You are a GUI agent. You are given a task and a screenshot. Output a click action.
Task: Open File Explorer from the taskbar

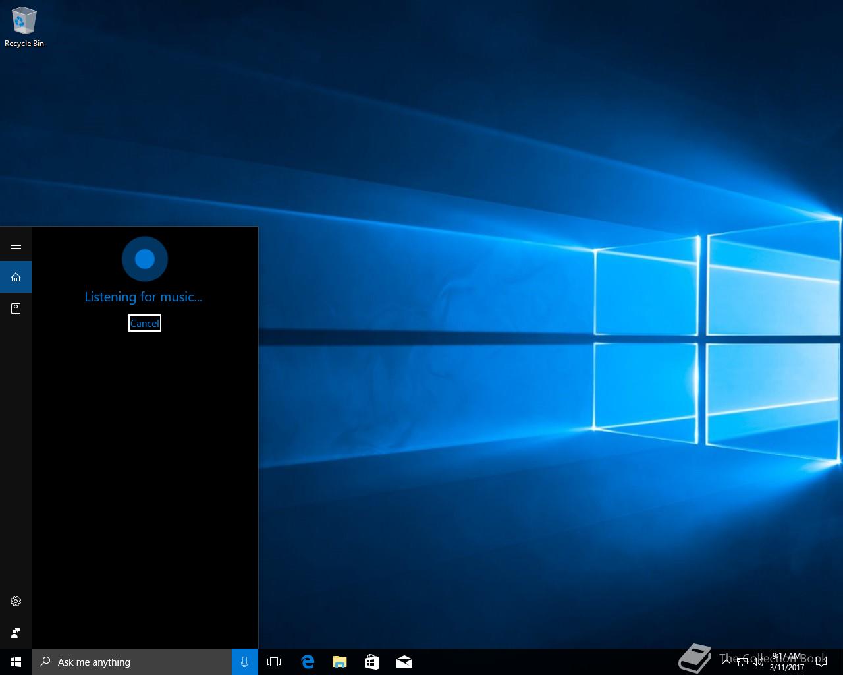point(340,662)
